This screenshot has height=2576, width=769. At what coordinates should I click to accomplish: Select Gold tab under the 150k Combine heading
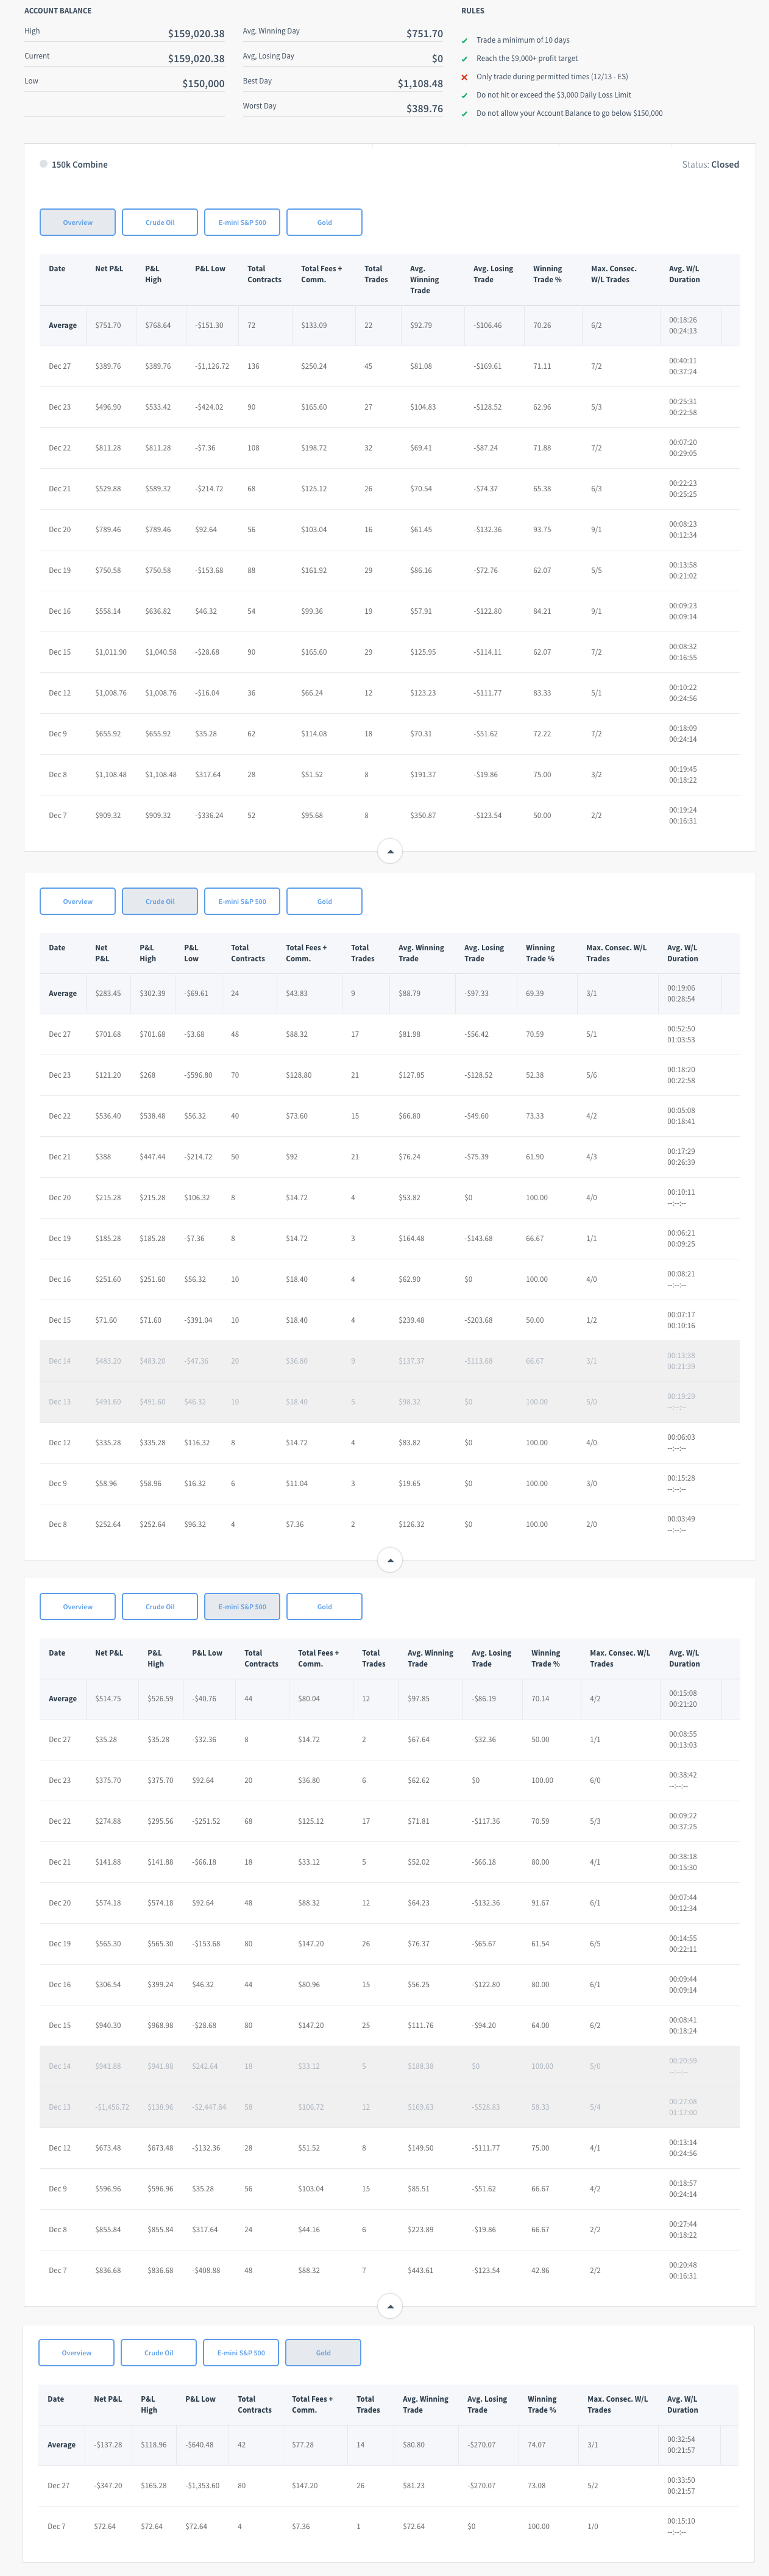point(324,222)
